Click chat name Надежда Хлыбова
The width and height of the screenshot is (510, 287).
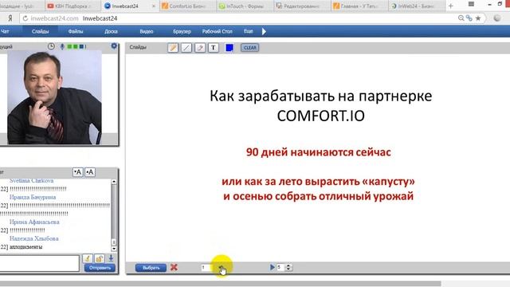[x=34, y=238]
